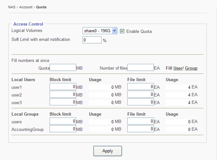Select user1 File limit field
Viewport: 217px width, 160px height.
[141, 87]
